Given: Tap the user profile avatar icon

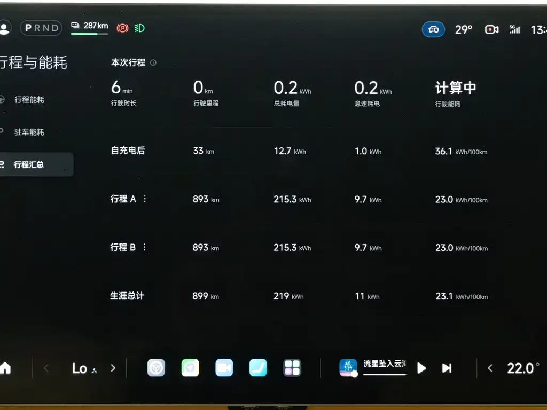Looking at the screenshot, I should [x=5, y=28].
